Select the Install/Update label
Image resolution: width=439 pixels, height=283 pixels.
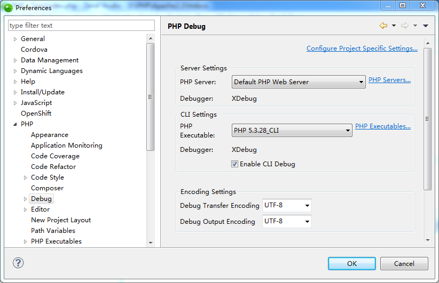click(x=43, y=92)
